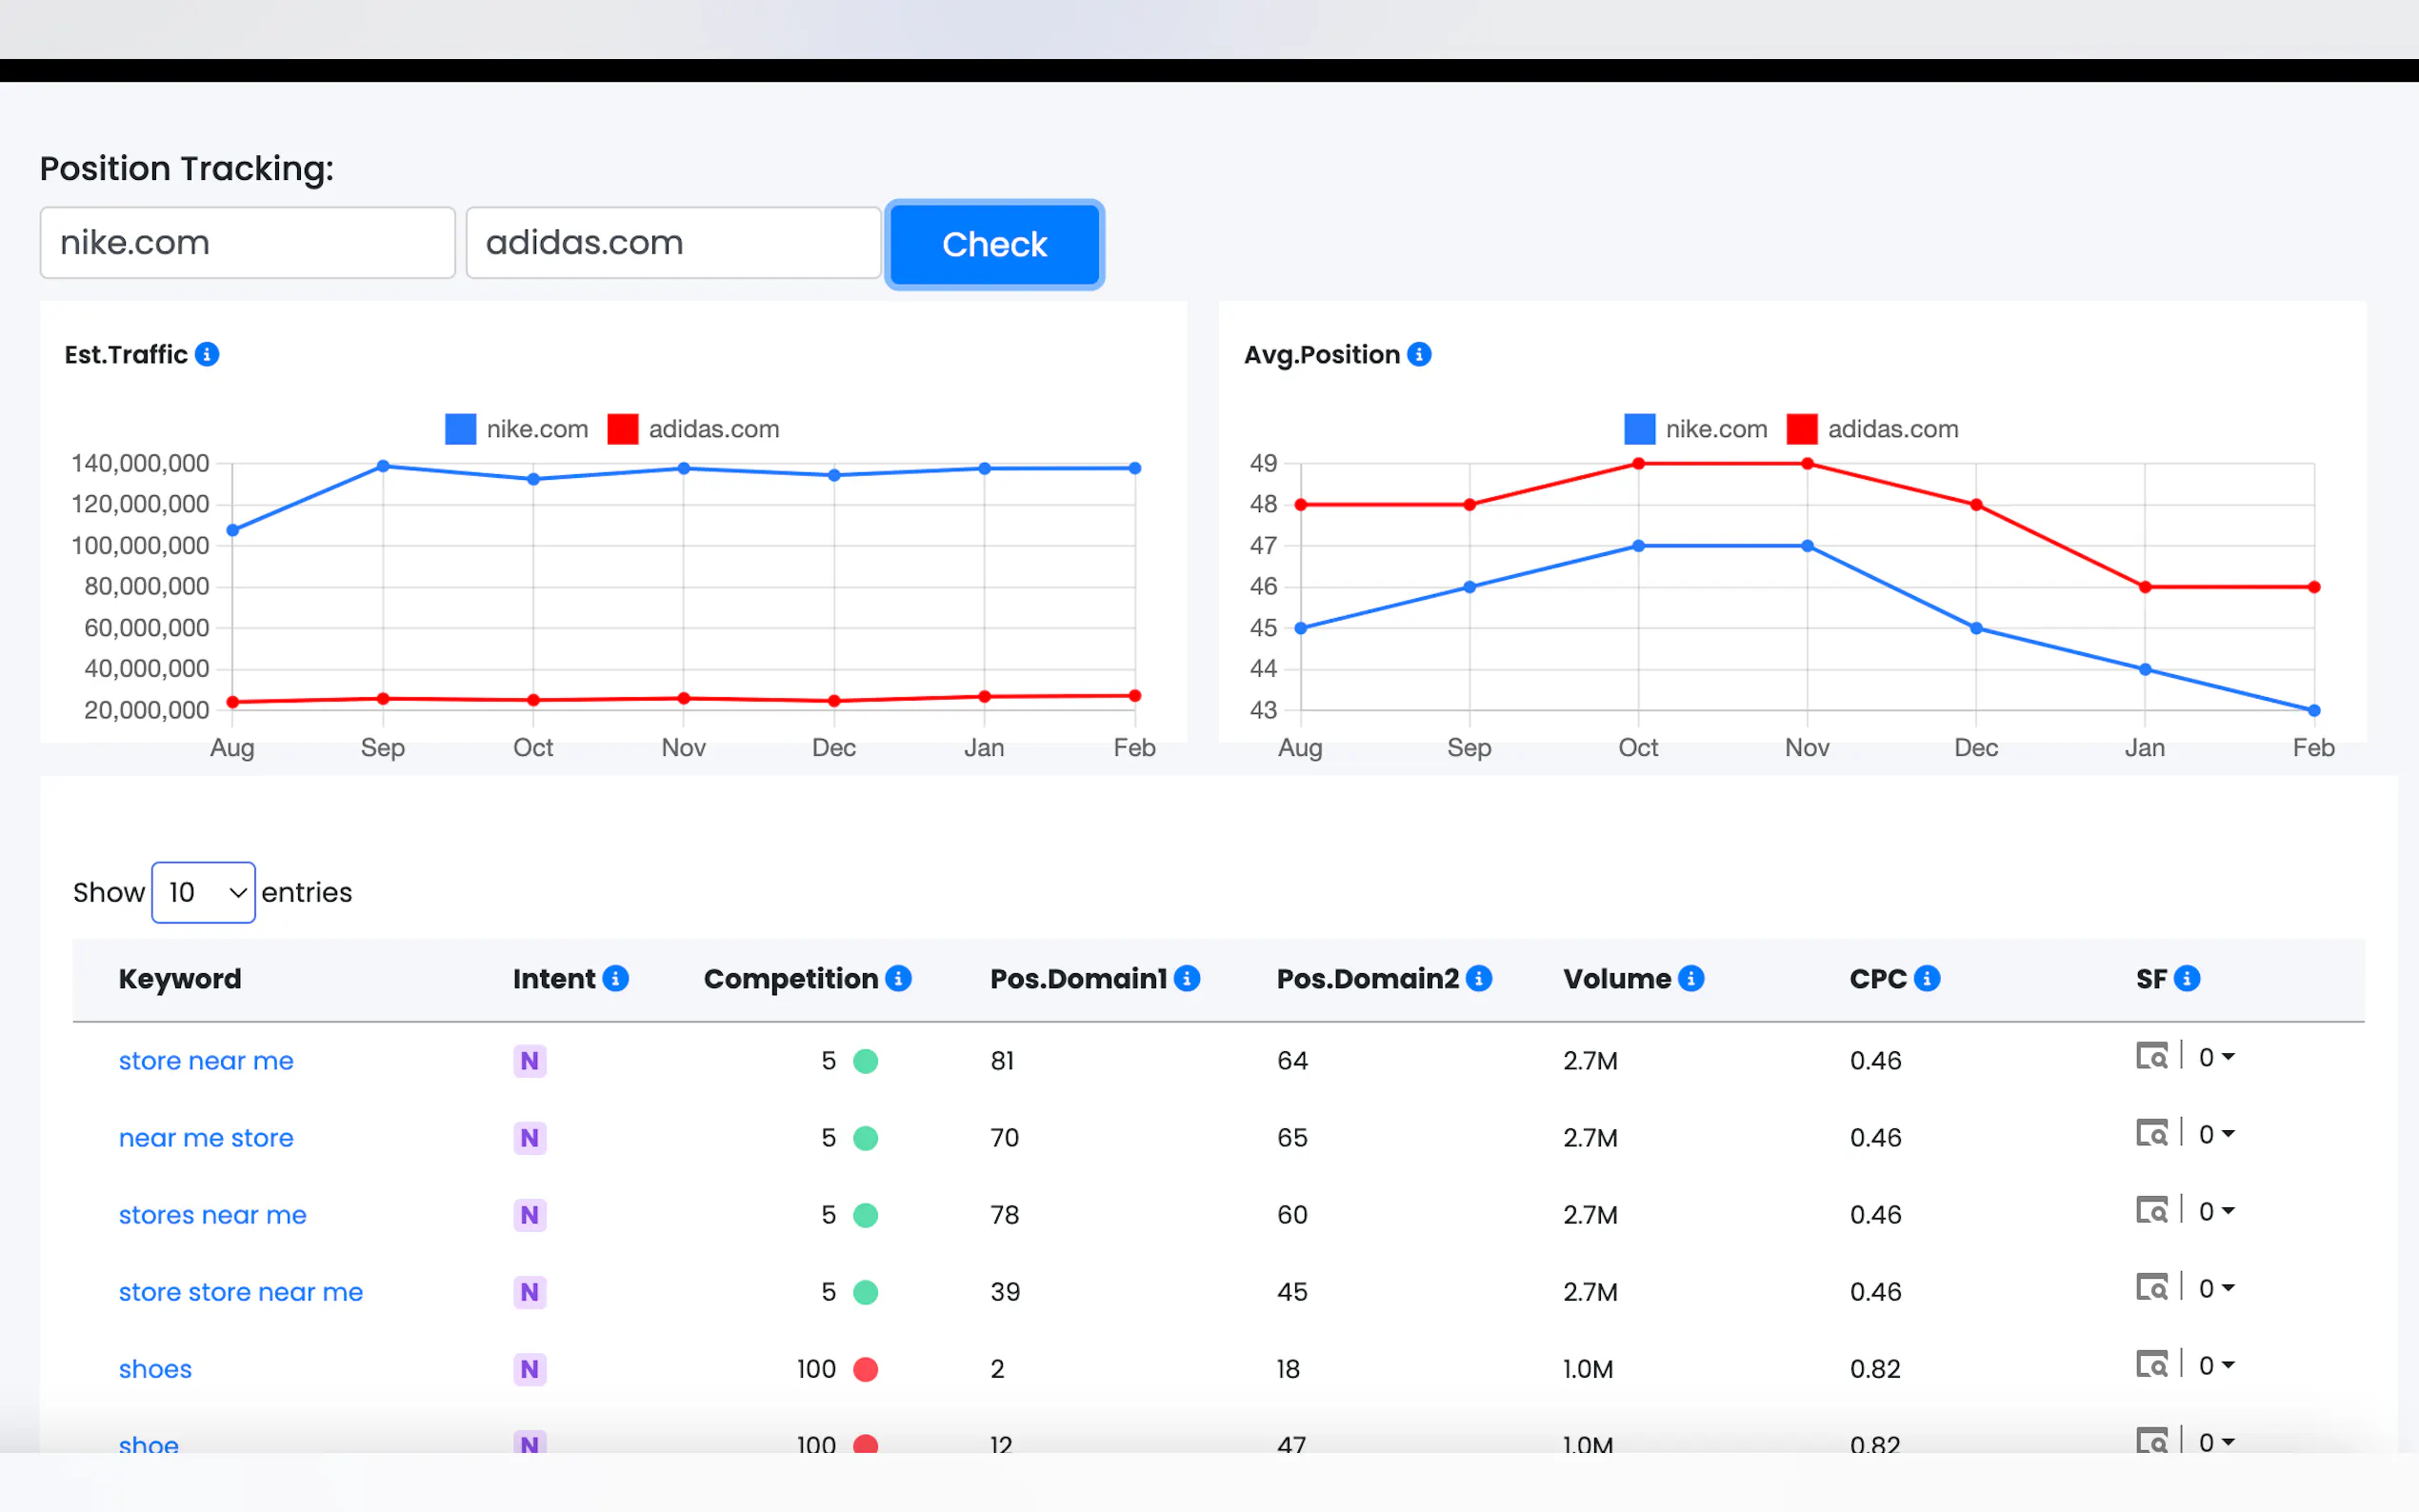Sort table by Keyword column header
Screen dimensions: 2419x1512
click(x=180, y=978)
